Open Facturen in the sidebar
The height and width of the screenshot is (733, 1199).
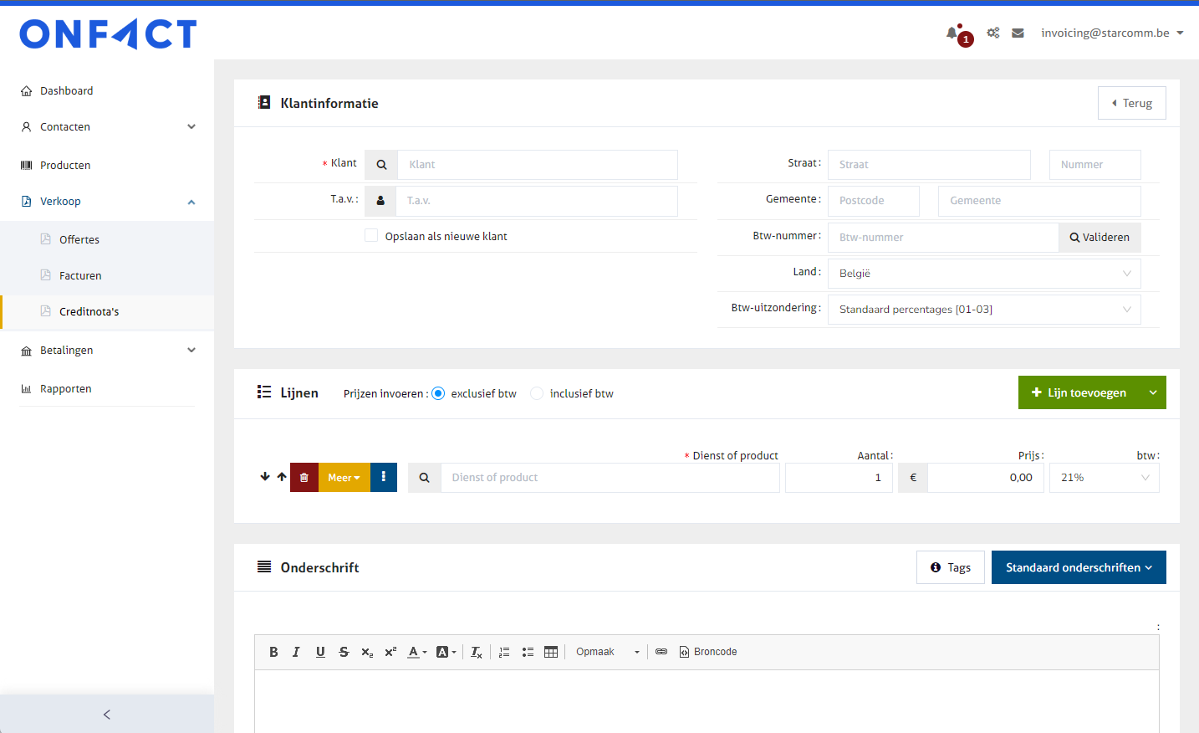tap(80, 275)
